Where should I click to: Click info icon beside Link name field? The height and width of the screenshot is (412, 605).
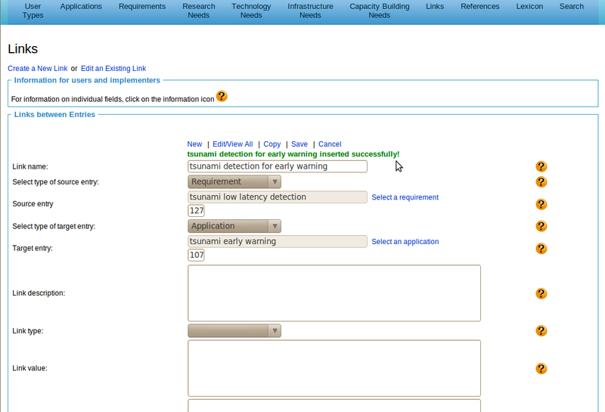pyautogui.click(x=541, y=166)
